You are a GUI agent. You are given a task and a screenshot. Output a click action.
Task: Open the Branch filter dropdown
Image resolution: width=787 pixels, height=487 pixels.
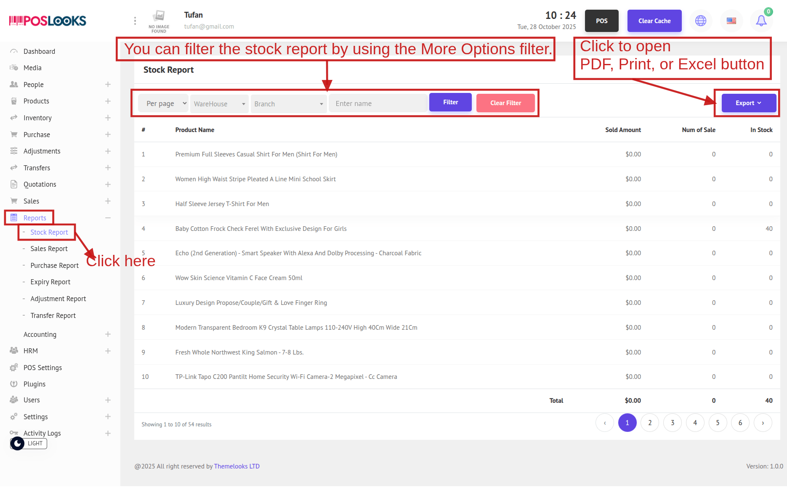(x=288, y=104)
